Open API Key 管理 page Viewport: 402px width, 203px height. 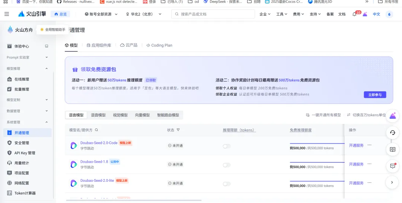[x=25, y=153]
